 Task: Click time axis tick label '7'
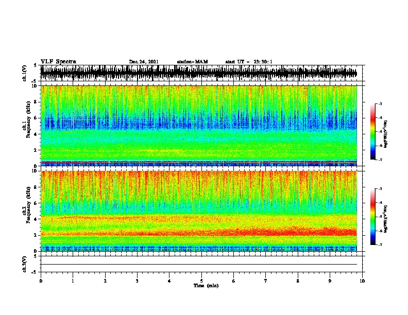pos(266,281)
